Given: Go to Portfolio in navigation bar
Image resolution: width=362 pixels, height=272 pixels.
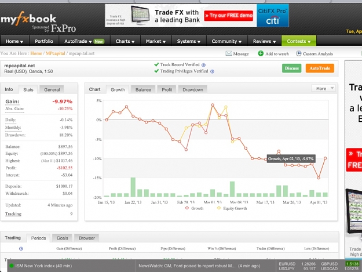Looking at the screenshot, I should [x=44, y=41].
